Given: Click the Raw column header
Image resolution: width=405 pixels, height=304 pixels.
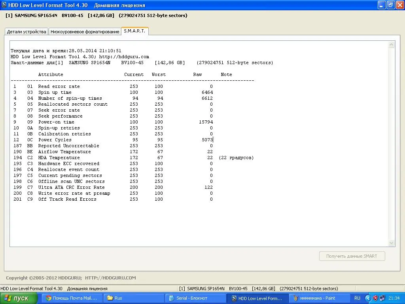Looking at the screenshot, I should pos(197,74).
